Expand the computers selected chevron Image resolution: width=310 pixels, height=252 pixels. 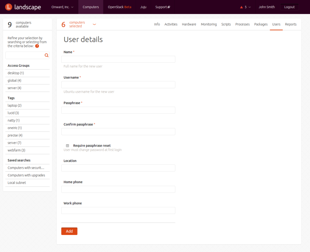click(x=94, y=24)
